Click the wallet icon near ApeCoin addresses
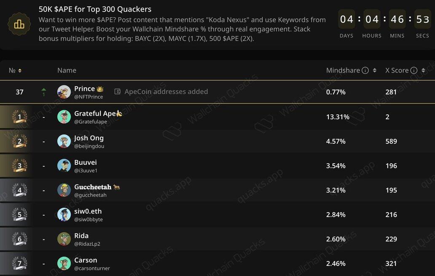 (118, 92)
